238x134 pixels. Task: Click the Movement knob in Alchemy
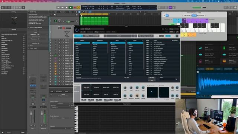[137, 96]
